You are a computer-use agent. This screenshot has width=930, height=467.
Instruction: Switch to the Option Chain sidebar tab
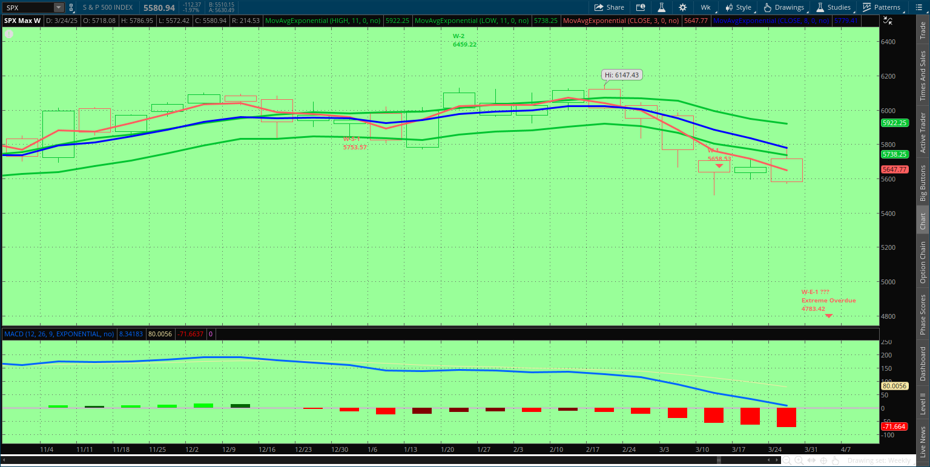(x=923, y=262)
